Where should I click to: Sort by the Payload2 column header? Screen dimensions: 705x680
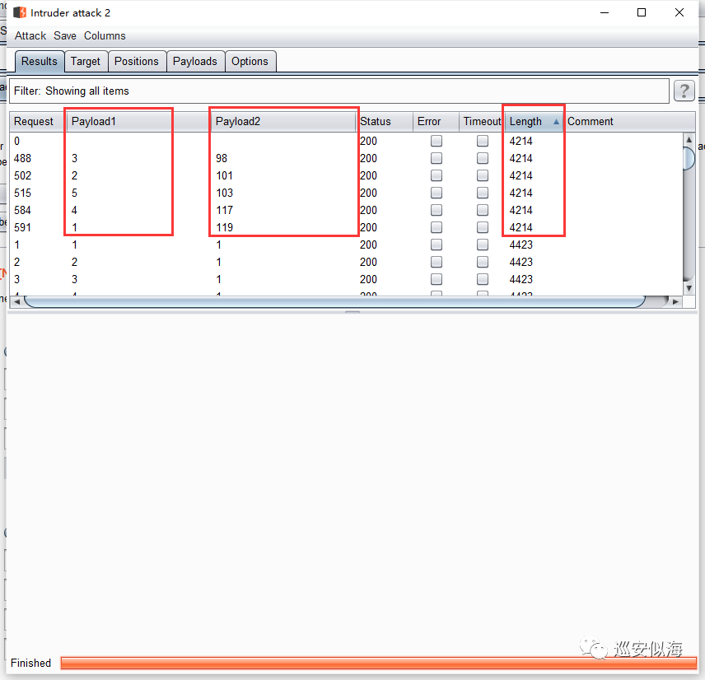pos(283,121)
